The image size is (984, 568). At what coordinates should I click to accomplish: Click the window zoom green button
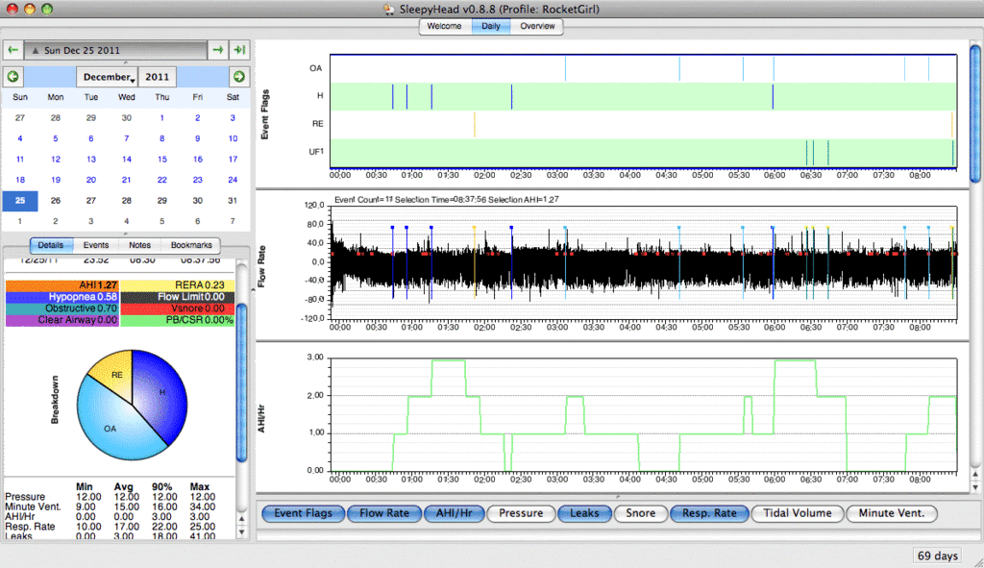coord(46,9)
